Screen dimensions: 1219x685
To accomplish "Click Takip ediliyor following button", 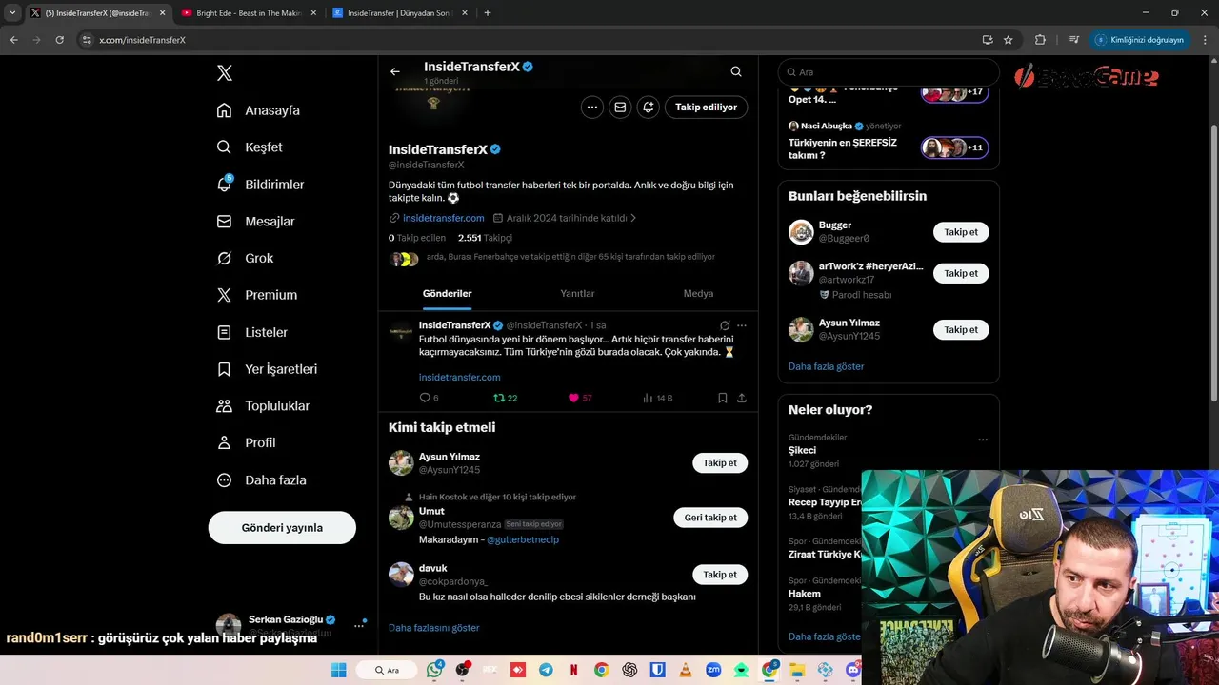I will pos(707,108).
